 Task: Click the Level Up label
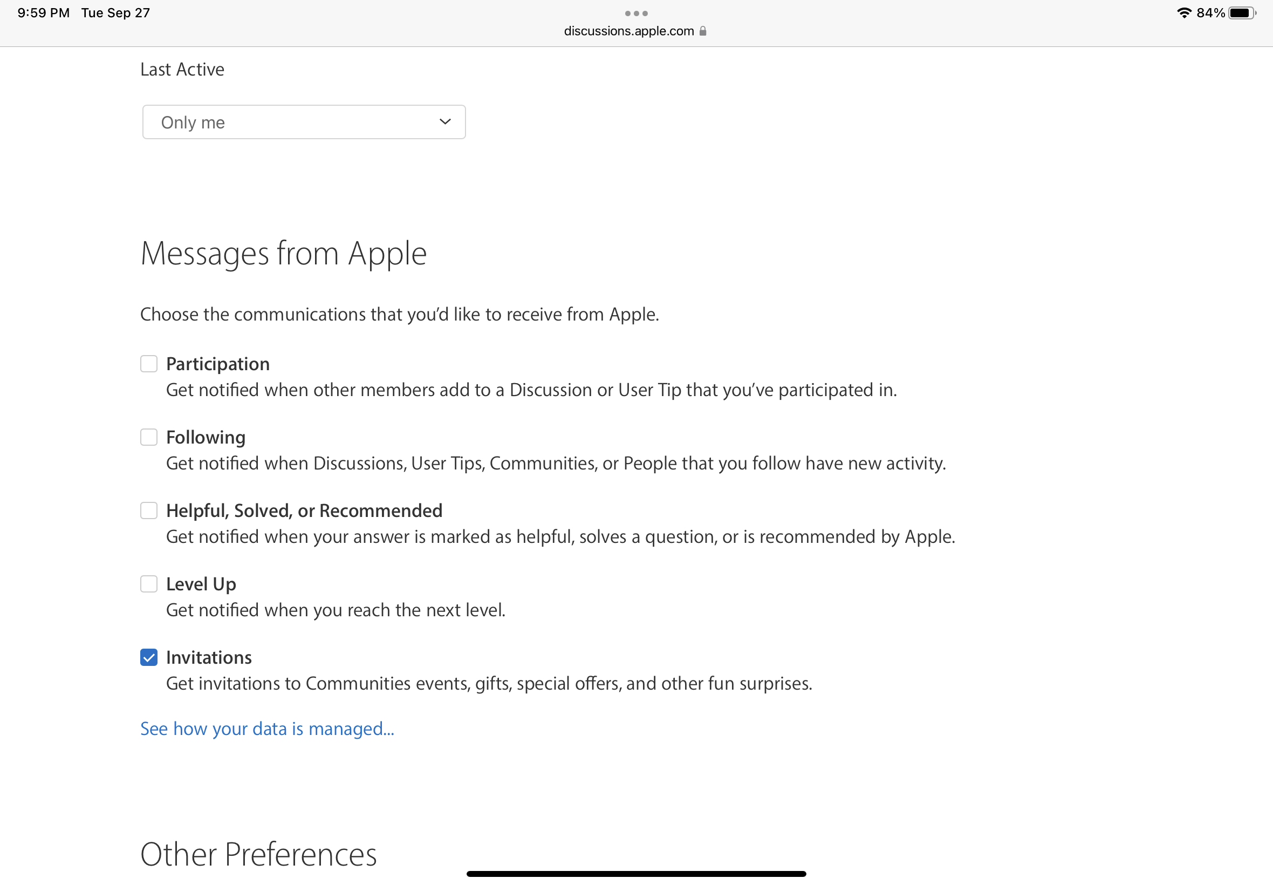point(201,584)
